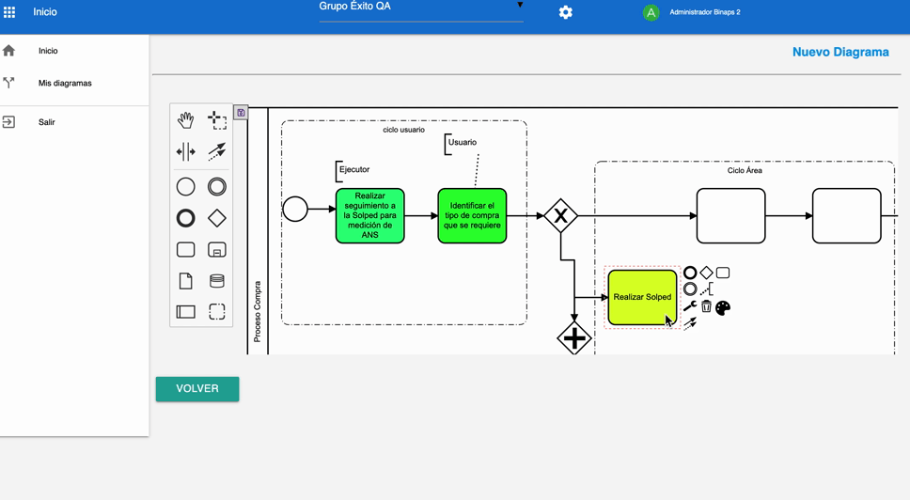This screenshot has width=910, height=500.
Task: Open the apps grid menu
Action: 9,12
